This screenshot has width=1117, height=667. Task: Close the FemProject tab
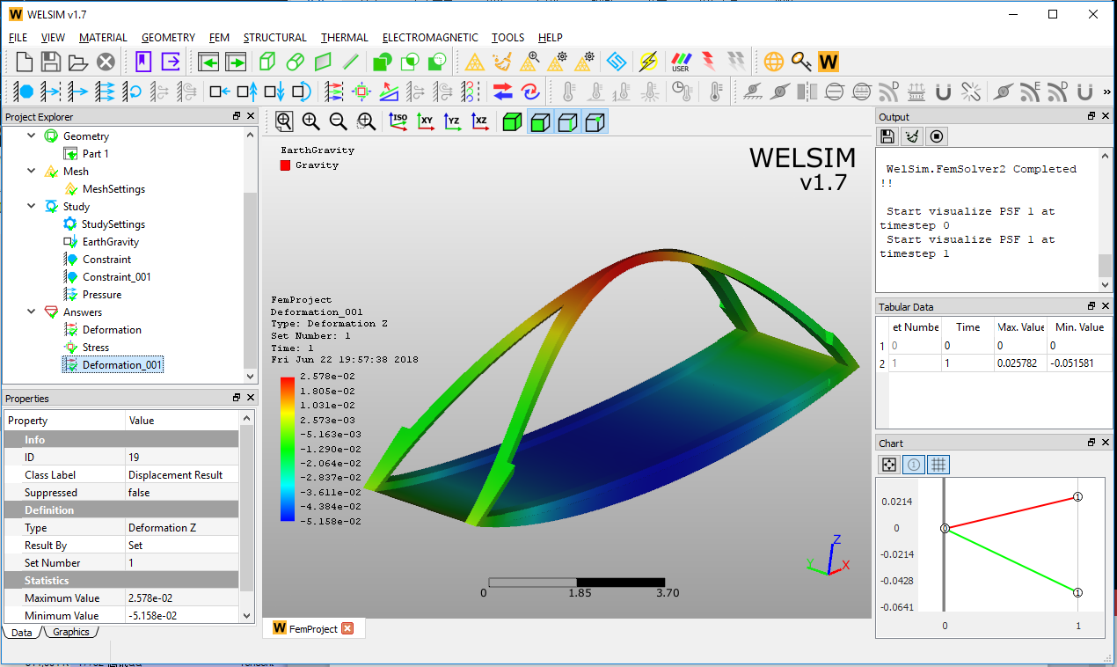[347, 628]
